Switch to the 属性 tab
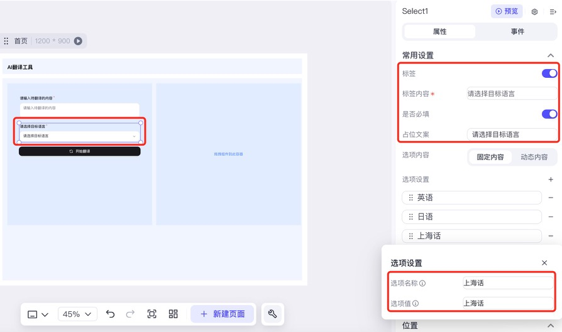 click(440, 31)
